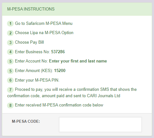Image resolution: width=154 pixels, height=138 pixels.
Task: Click the CARI Journals Ltd text
Action: coord(103,96)
